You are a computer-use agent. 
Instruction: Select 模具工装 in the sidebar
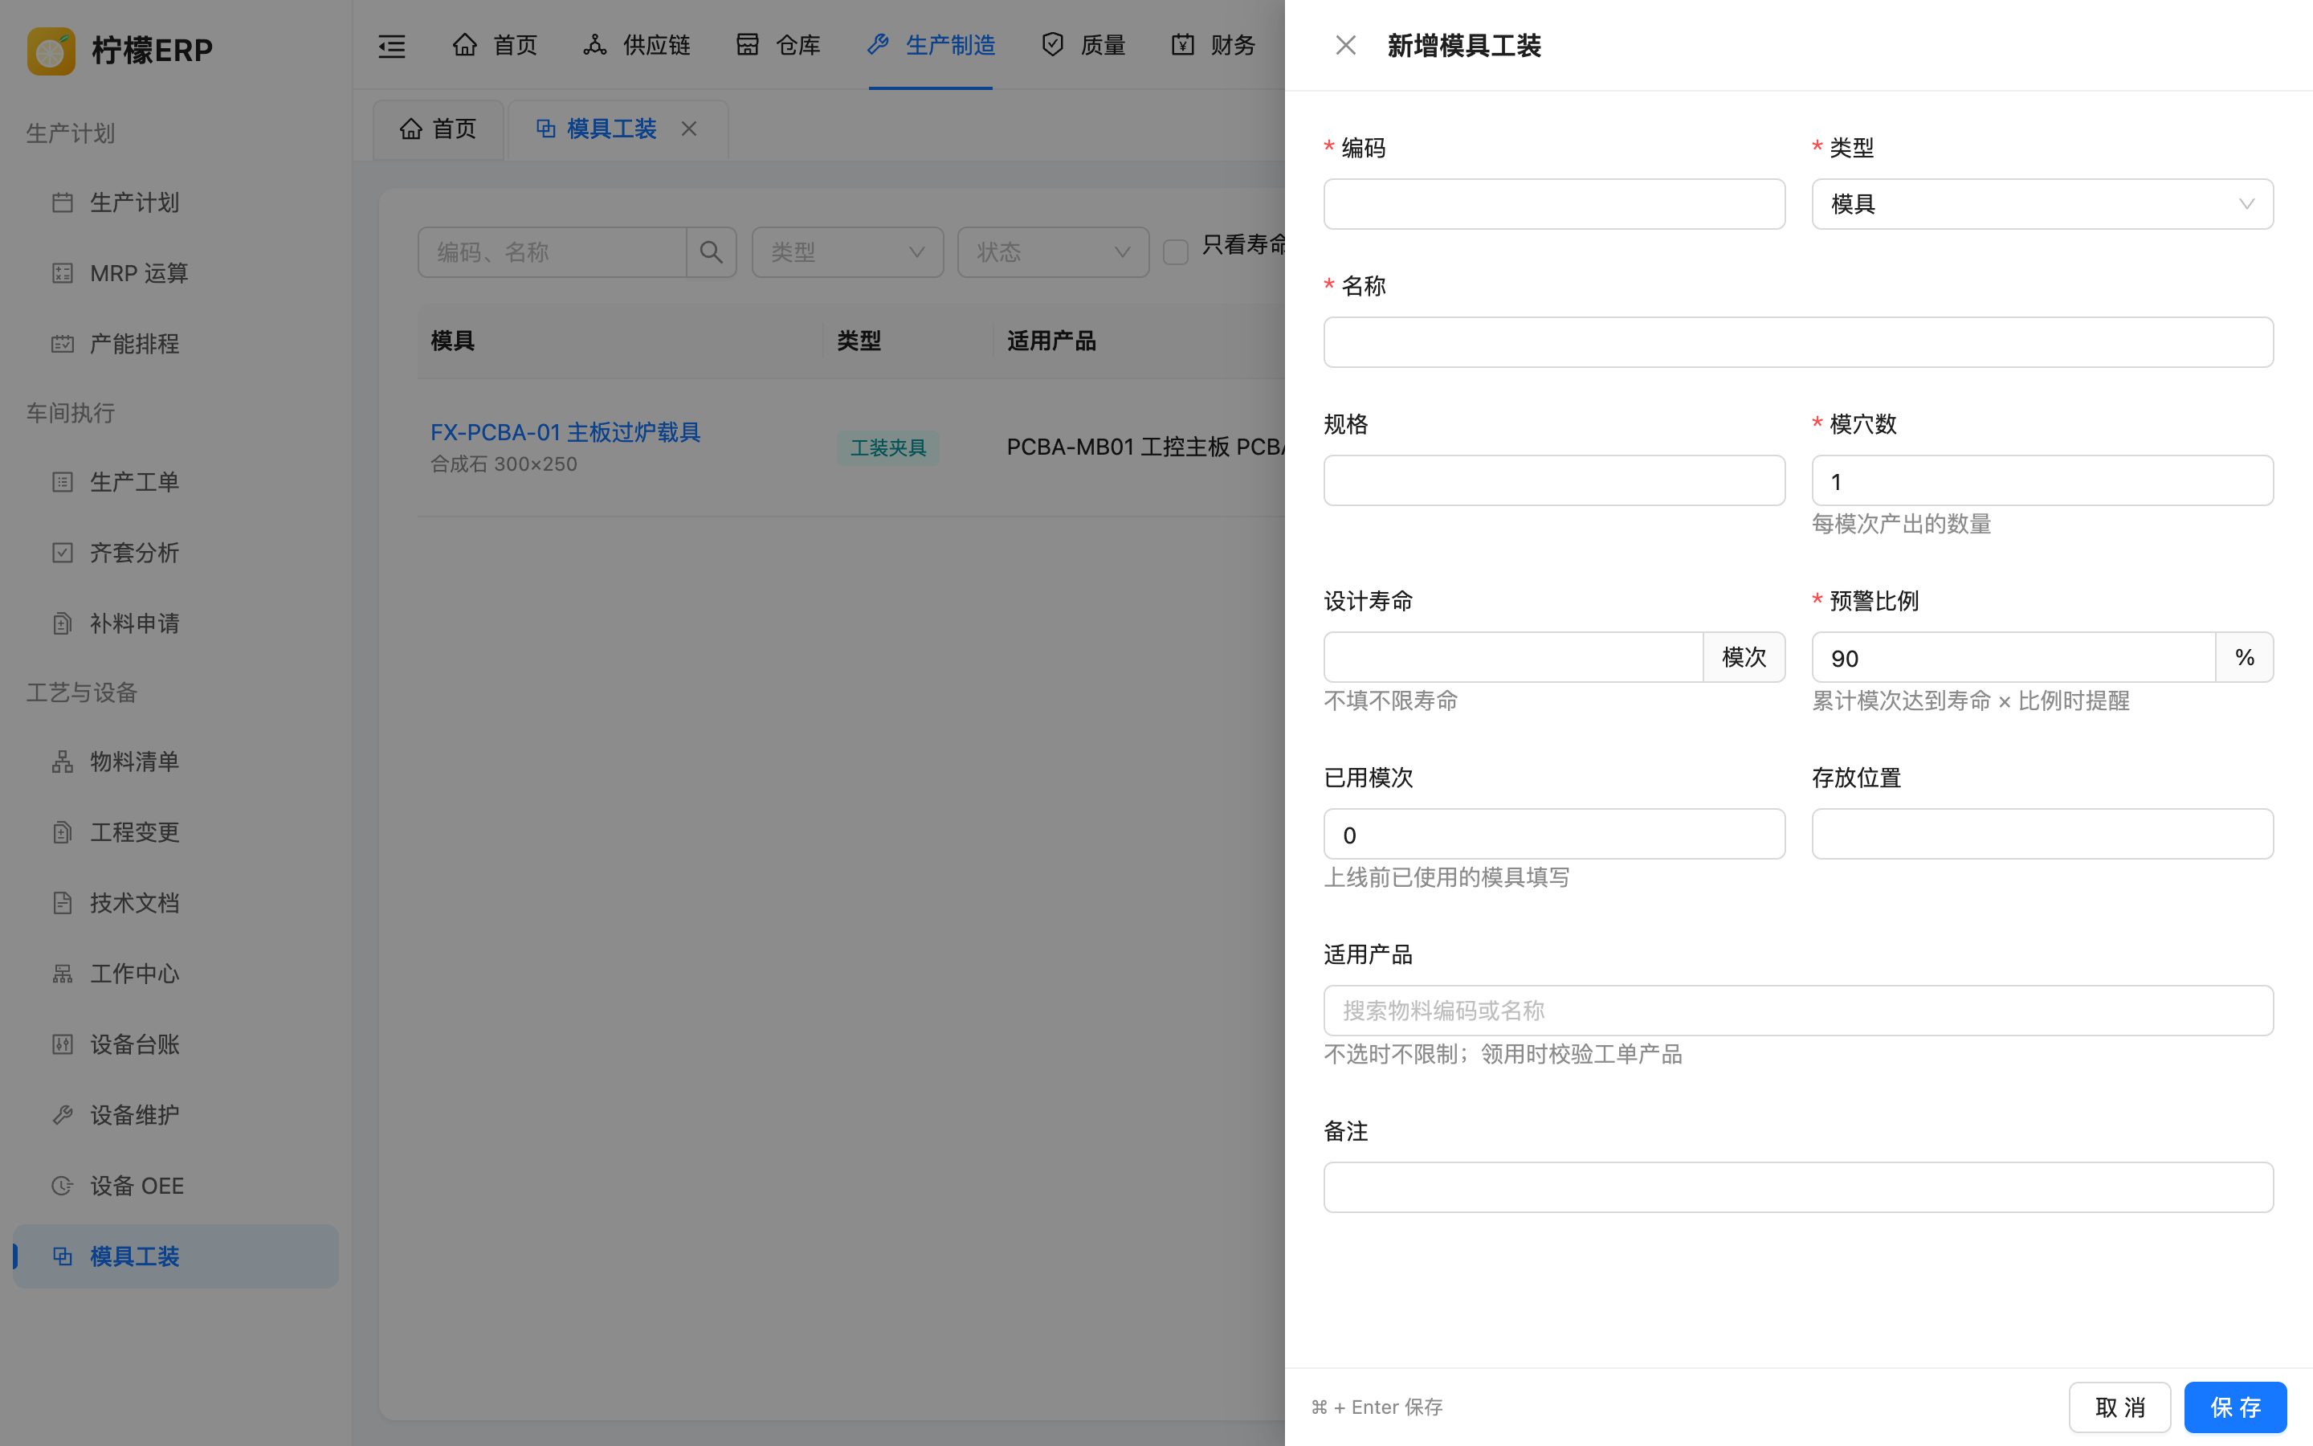coord(176,1256)
